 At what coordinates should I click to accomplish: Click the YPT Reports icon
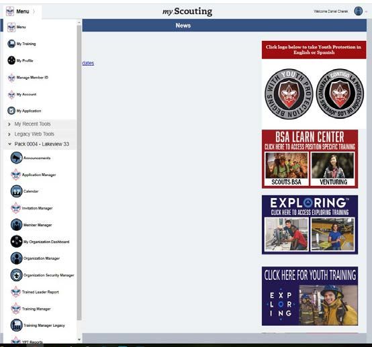click(x=15, y=340)
